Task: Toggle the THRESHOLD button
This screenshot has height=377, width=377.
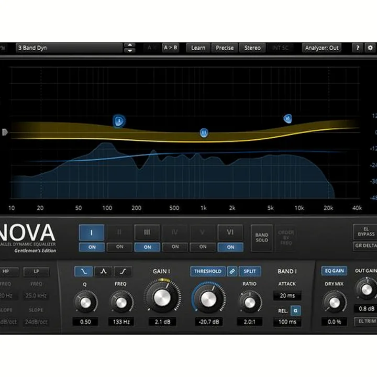Action: pos(208,271)
